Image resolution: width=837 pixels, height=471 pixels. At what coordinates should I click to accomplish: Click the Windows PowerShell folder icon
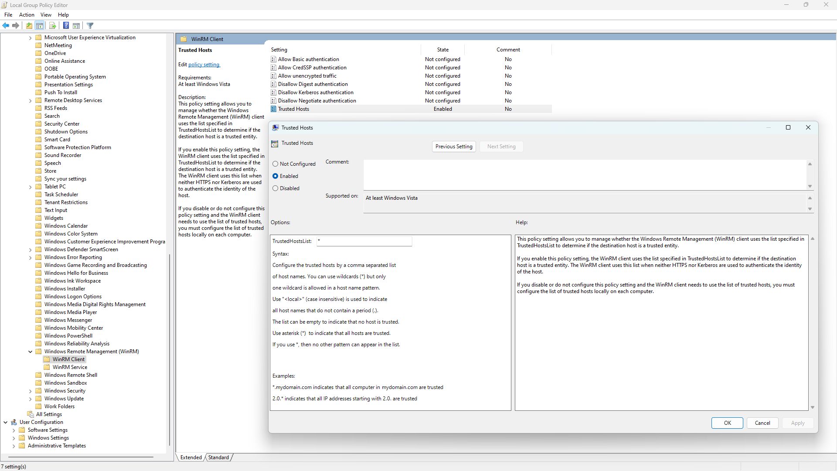39,336
